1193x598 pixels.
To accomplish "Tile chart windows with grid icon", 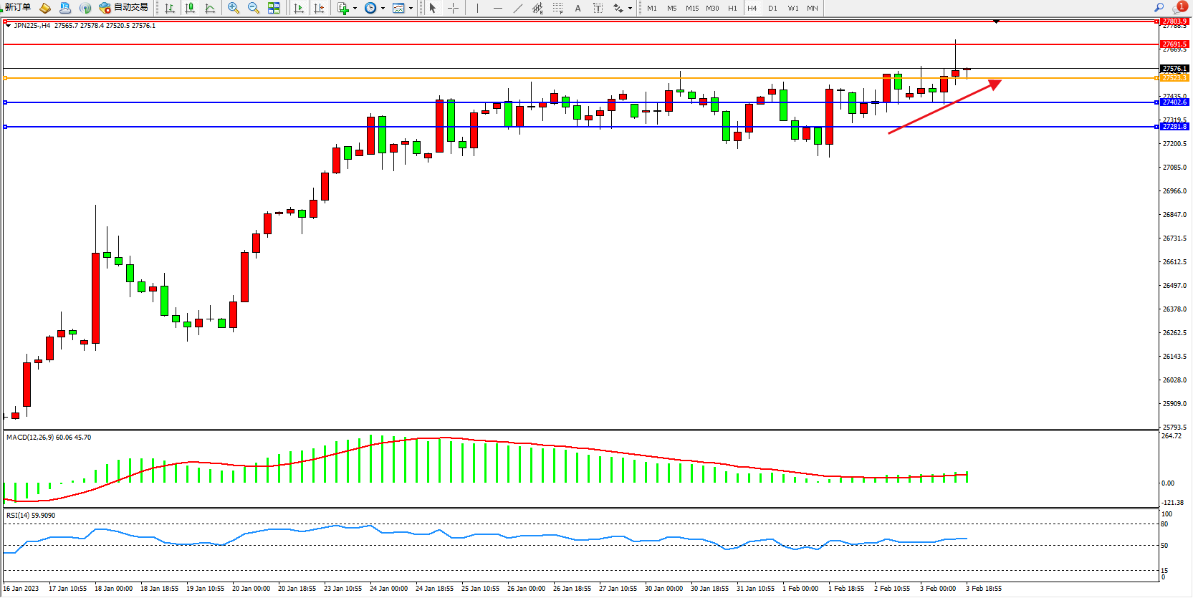I will [x=274, y=8].
